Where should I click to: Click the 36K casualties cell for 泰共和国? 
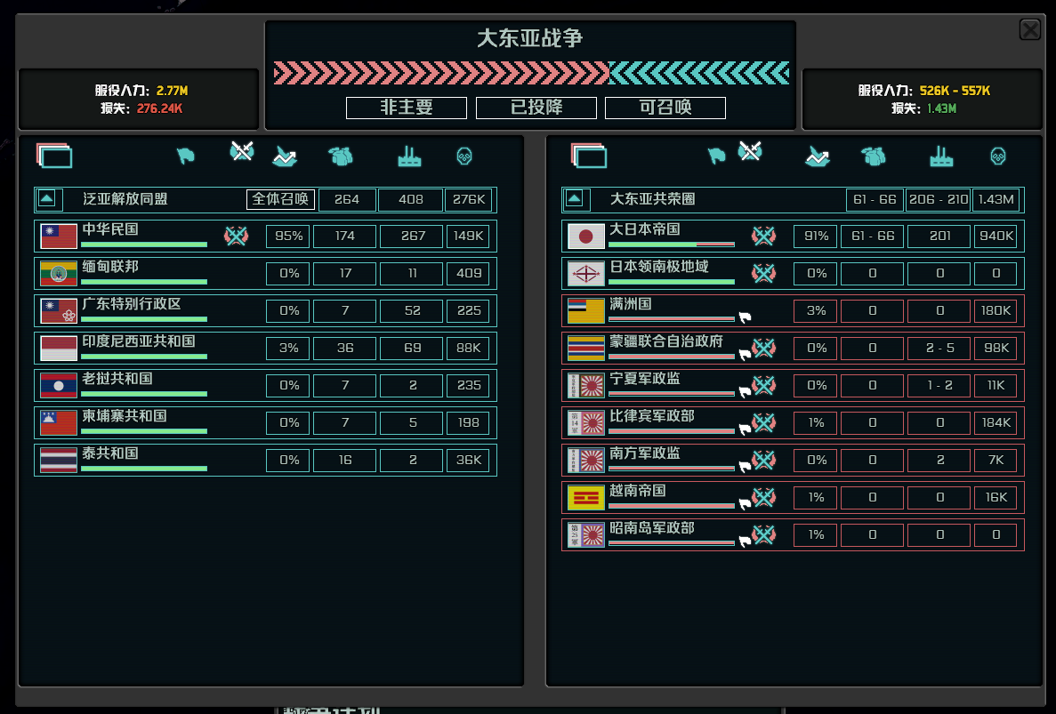pyautogui.click(x=468, y=461)
